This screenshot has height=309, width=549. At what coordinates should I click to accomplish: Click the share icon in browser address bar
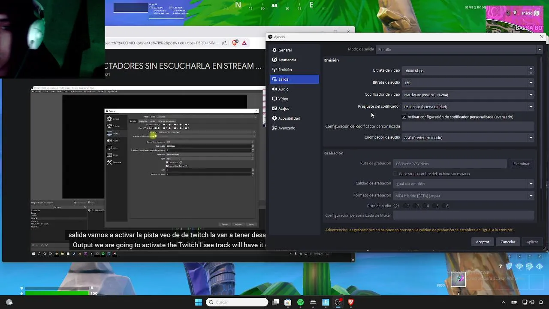click(x=224, y=43)
